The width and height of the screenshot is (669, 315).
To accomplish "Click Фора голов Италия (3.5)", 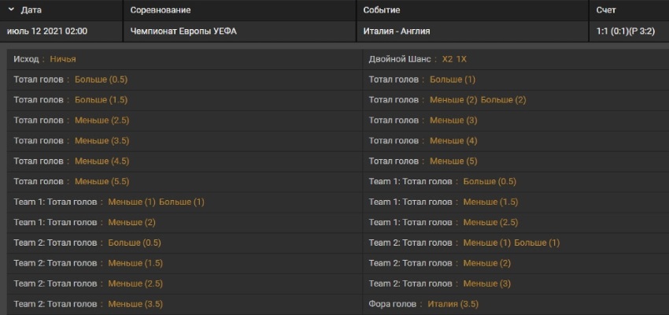I will click(x=453, y=304).
